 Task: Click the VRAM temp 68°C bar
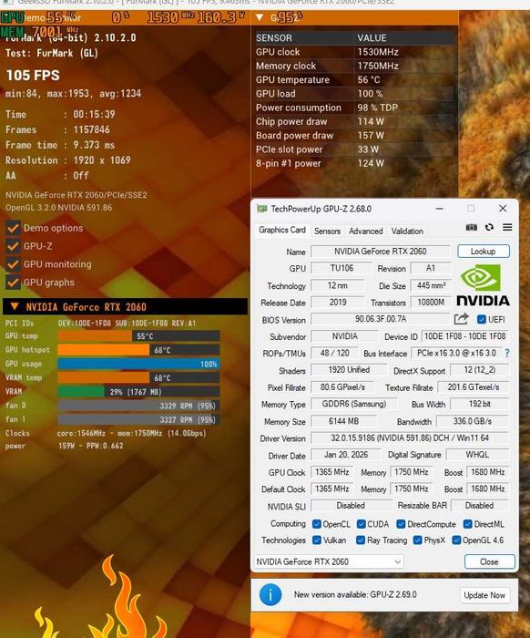tap(138, 377)
